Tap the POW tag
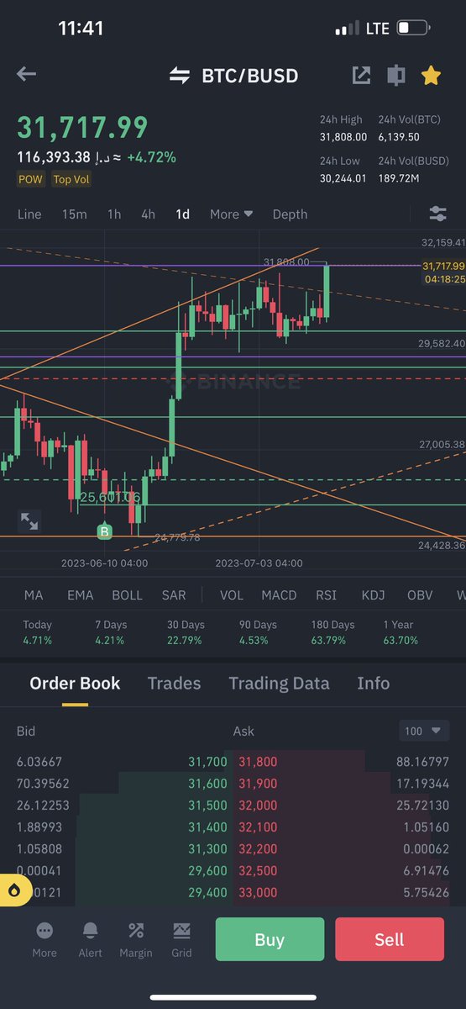Screen dimensions: 466x1009 (x=31, y=179)
